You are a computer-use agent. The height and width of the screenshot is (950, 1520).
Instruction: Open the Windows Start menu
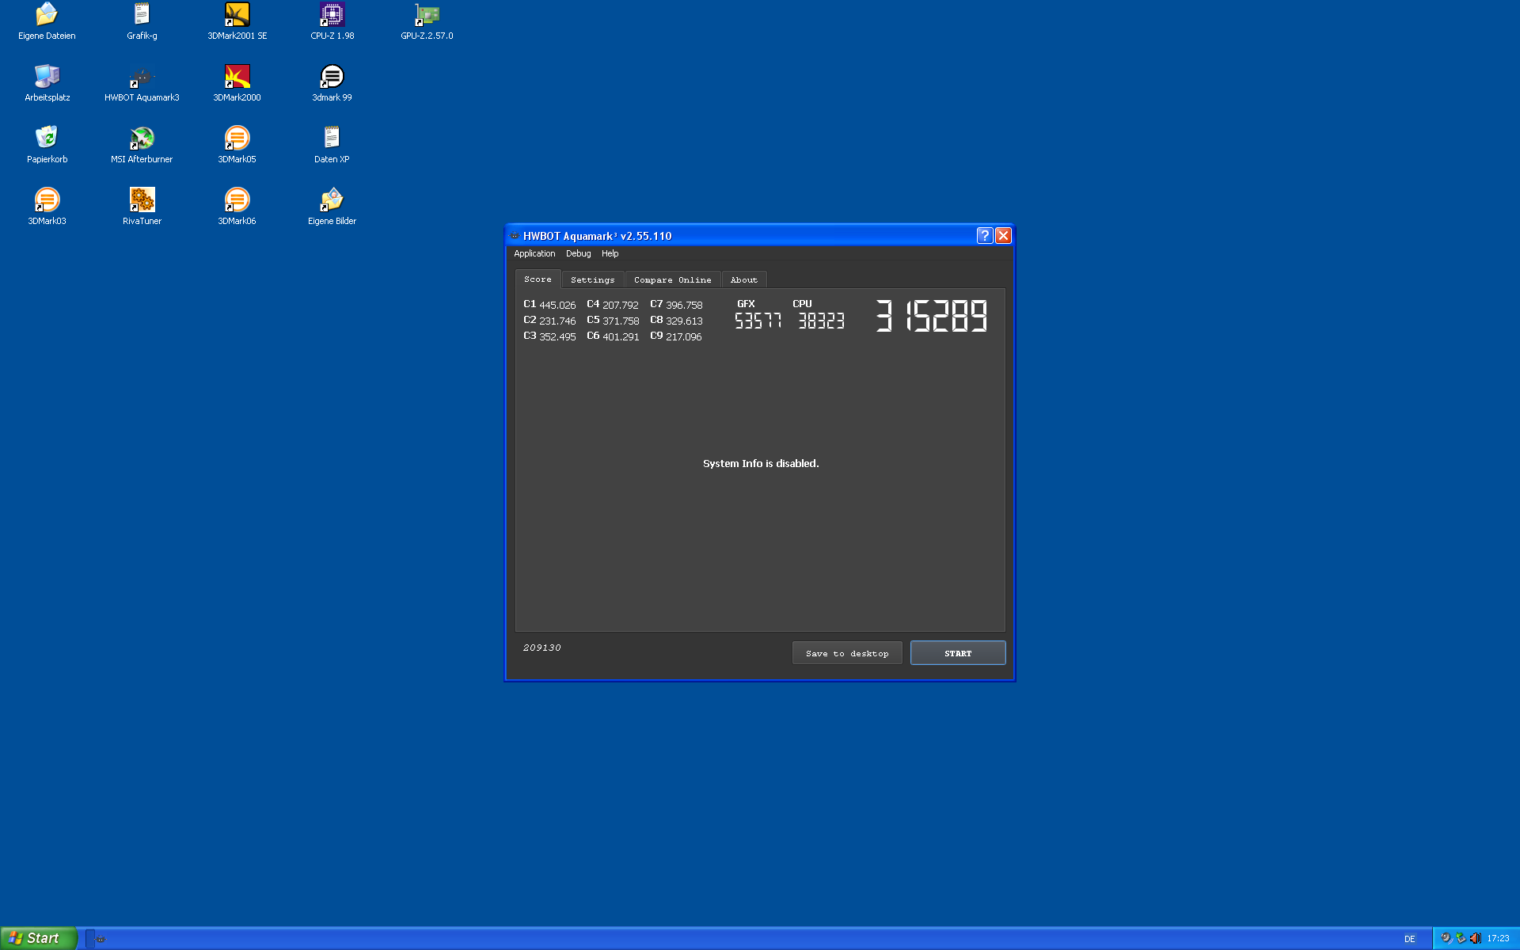pos(39,938)
